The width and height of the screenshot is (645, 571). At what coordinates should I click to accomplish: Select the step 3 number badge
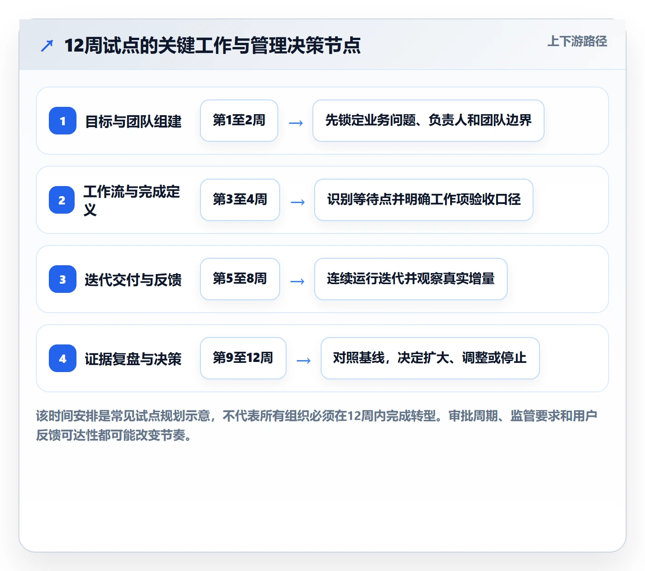(x=63, y=279)
